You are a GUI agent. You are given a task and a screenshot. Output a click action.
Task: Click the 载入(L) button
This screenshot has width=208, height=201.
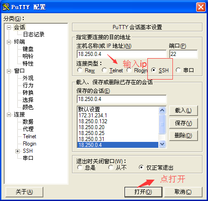click(183, 111)
